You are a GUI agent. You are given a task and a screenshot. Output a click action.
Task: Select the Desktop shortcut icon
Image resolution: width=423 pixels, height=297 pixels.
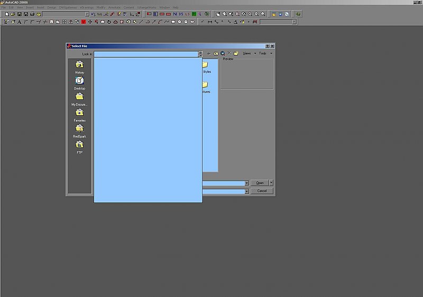coord(79,81)
